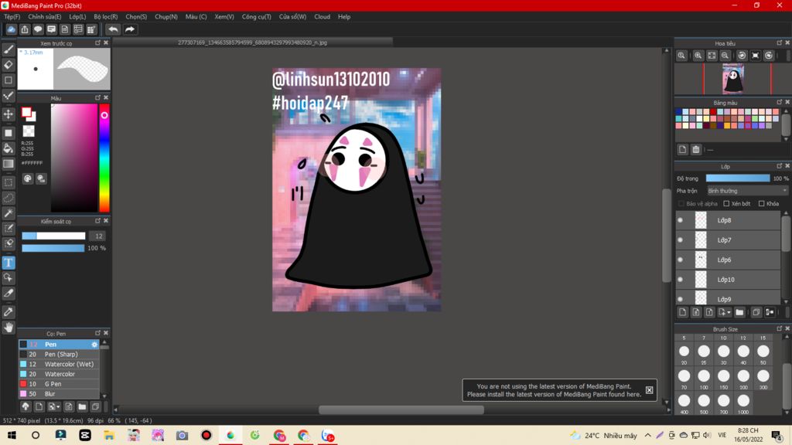Expand the system tray hidden icons chevron
Image resolution: width=792 pixels, height=445 pixels.
tap(647, 435)
